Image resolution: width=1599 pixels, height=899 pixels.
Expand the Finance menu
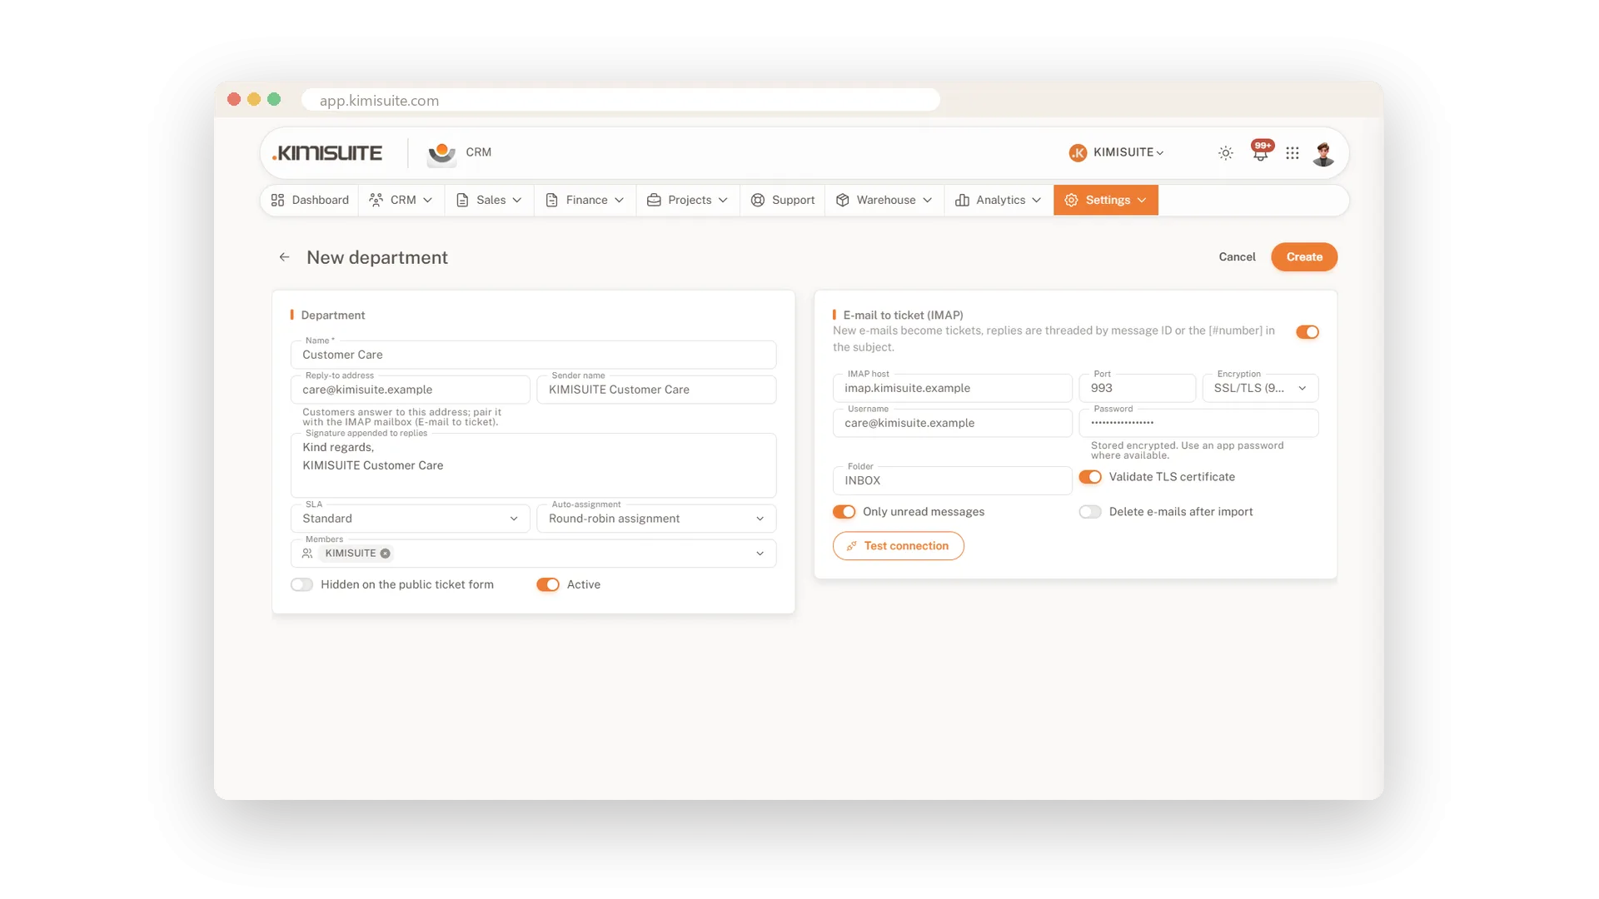coord(585,201)
